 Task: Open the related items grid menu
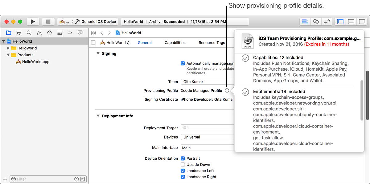[x=94, y=33]
